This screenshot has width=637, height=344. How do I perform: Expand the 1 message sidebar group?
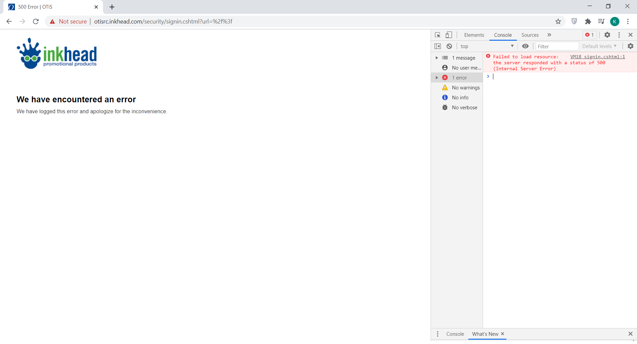pos(437,58)
